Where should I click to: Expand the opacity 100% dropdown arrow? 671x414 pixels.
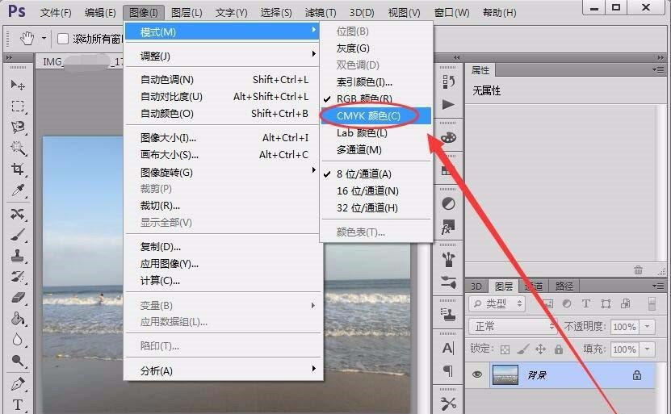tap(648, 327)
